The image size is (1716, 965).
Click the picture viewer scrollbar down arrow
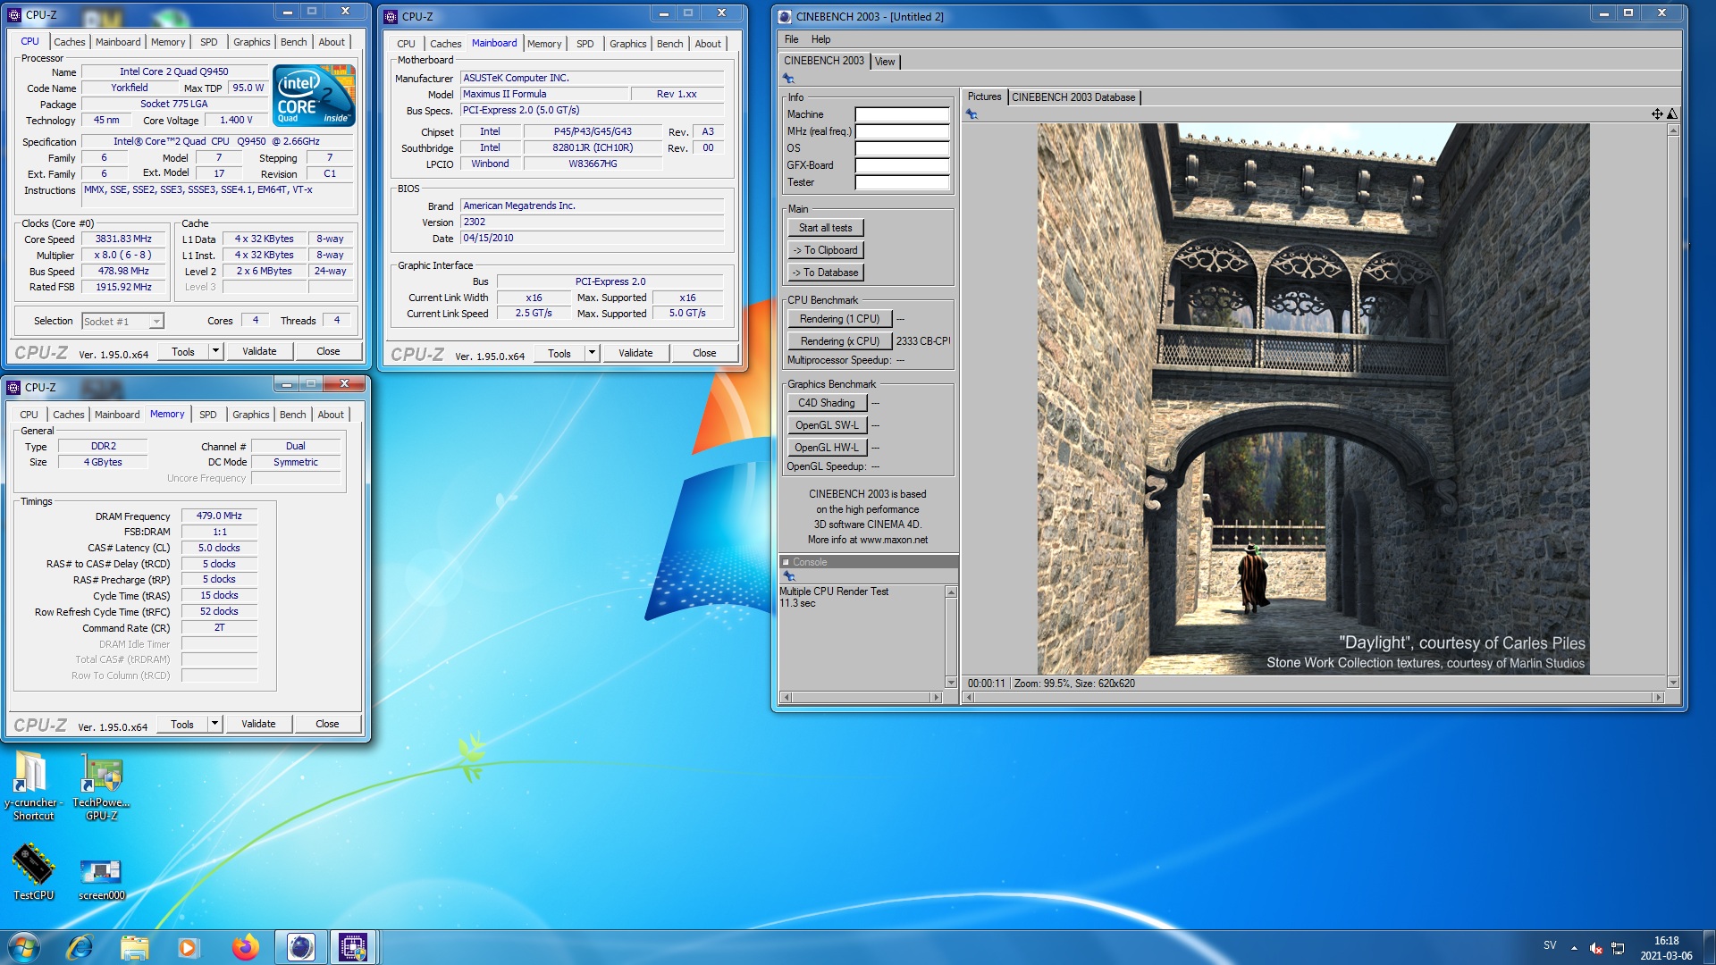point(1673,683)
